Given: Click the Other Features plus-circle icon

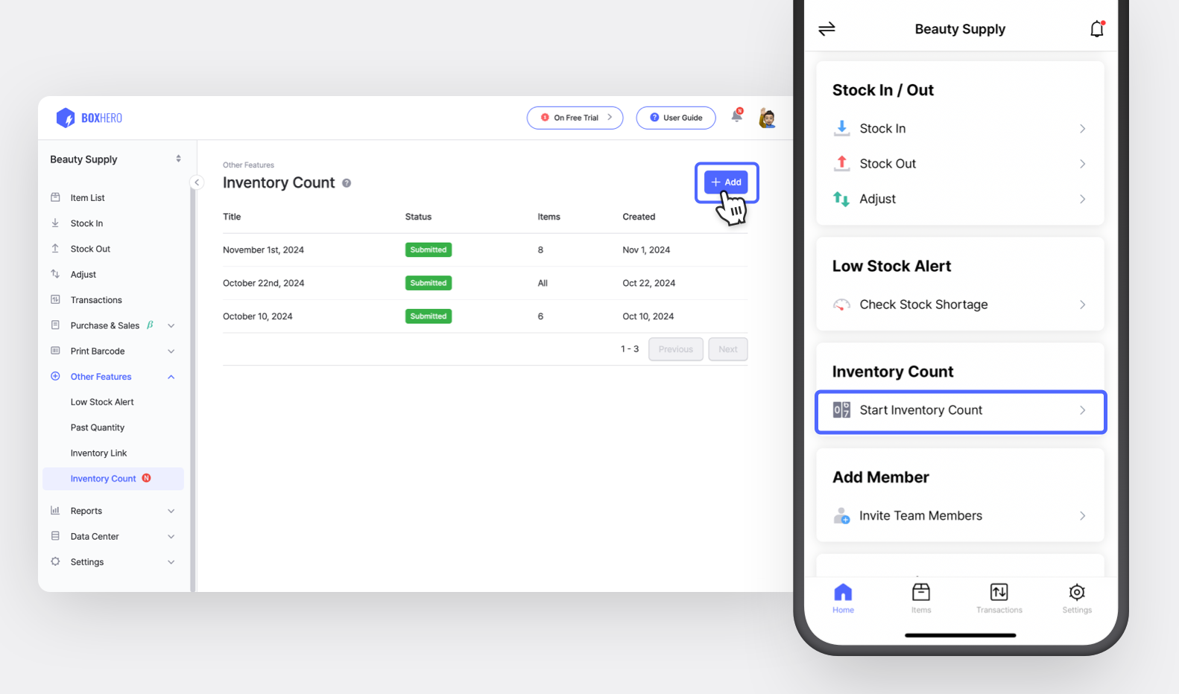Looking at the screenshot, I should pos(55,376).
